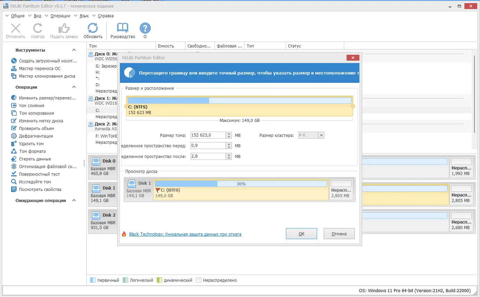Select the G: Зарезер volume row
Image resolution: width=480 pixels, height=297 pixels.
tap(106, 66)
